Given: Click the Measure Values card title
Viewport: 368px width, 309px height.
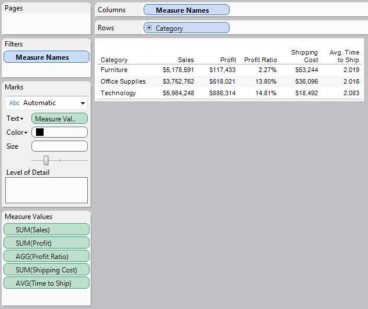Looking at the screenshot, I should (28, 217).
